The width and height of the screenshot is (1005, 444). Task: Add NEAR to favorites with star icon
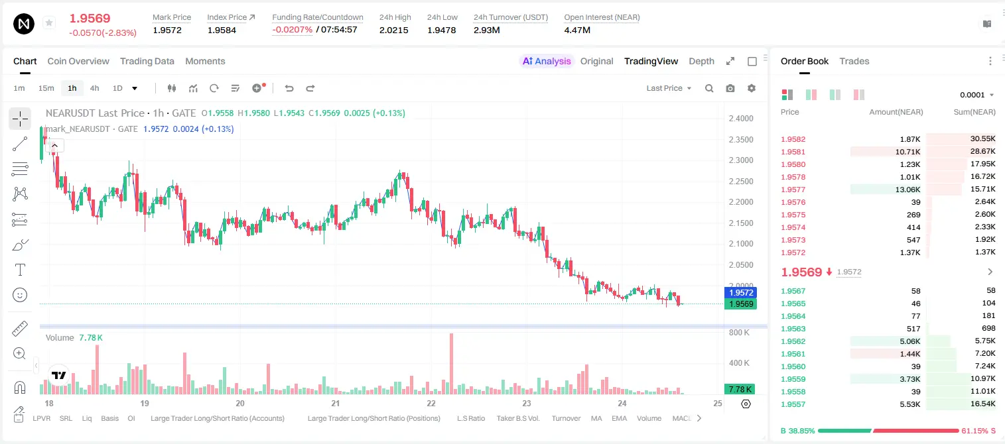[x=49, y=23]
